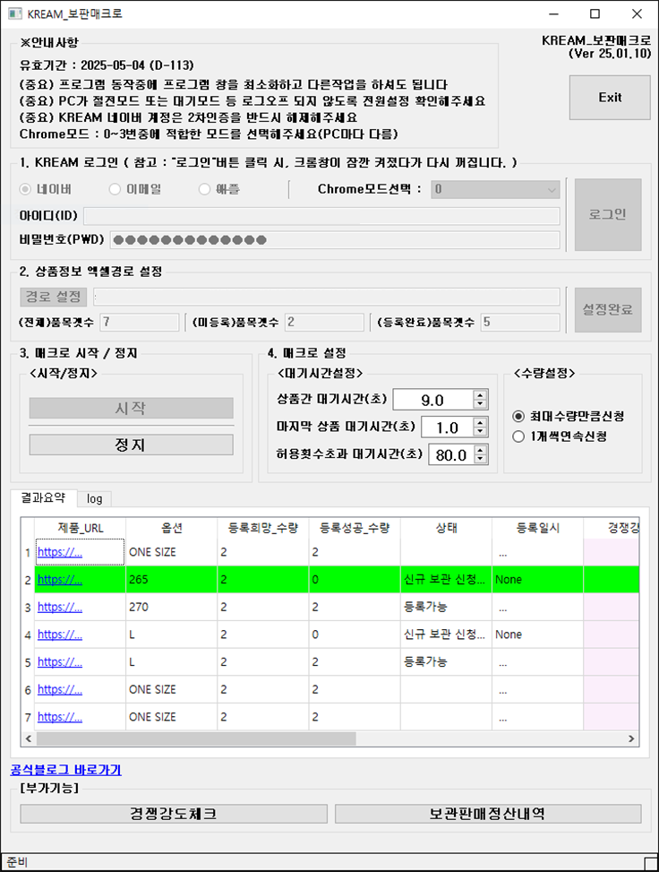Click the excel path input field
The height and width of the screenshot is (872, 659).
point(326,297)
